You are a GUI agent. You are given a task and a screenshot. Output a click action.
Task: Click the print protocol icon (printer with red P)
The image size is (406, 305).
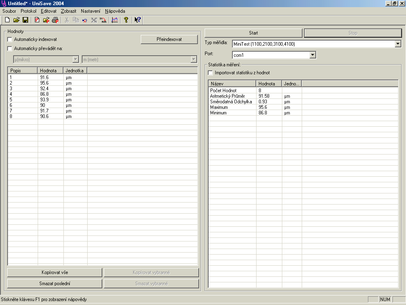(55, 20)
